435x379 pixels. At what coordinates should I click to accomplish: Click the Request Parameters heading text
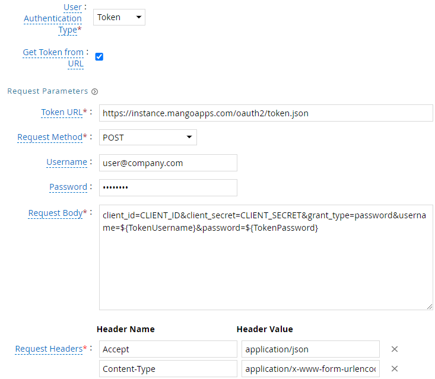click(47, 91)
